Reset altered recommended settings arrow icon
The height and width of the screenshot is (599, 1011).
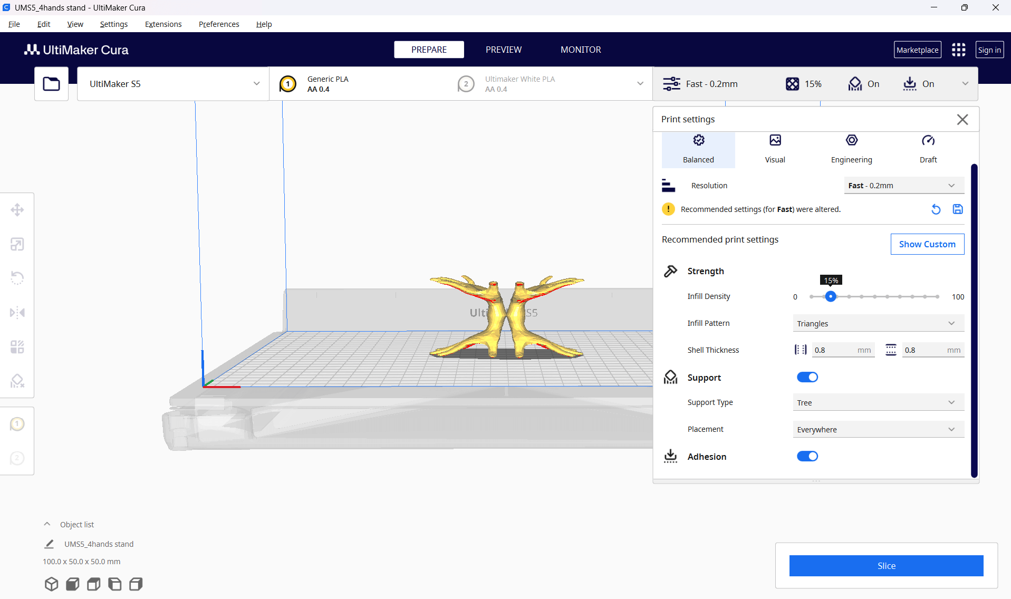(936, 209)
